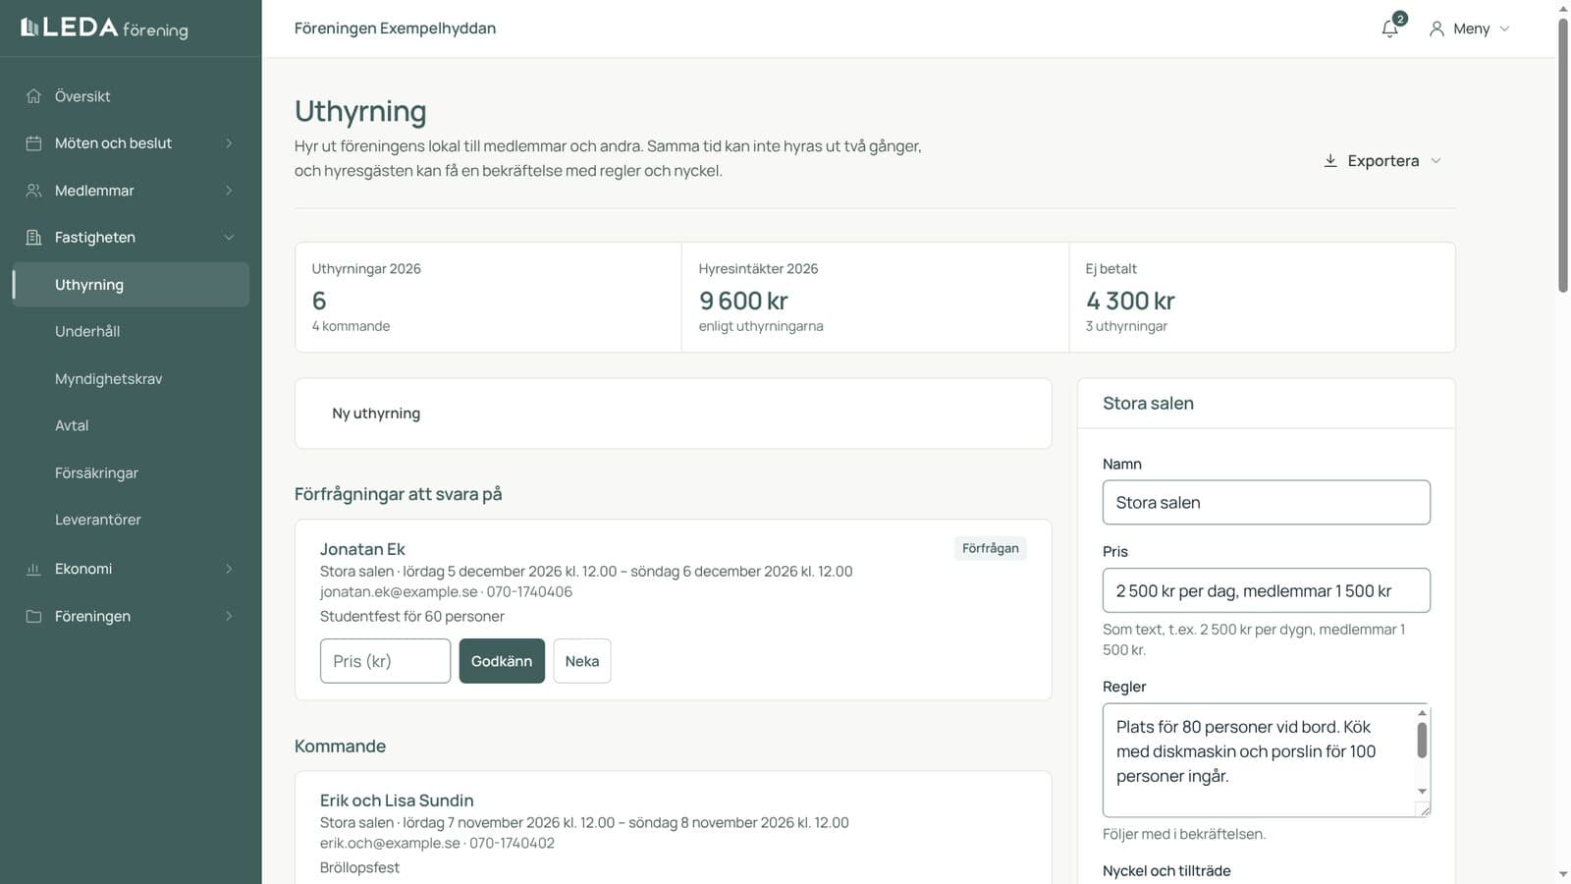Viewport: 1571px width, 884px height.
Task: Click the Regler textarea scroll down arrow
Action: [1422, 792]
